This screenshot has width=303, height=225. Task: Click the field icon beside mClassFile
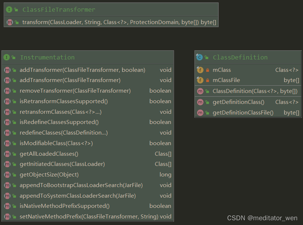[x=200, y=80]
